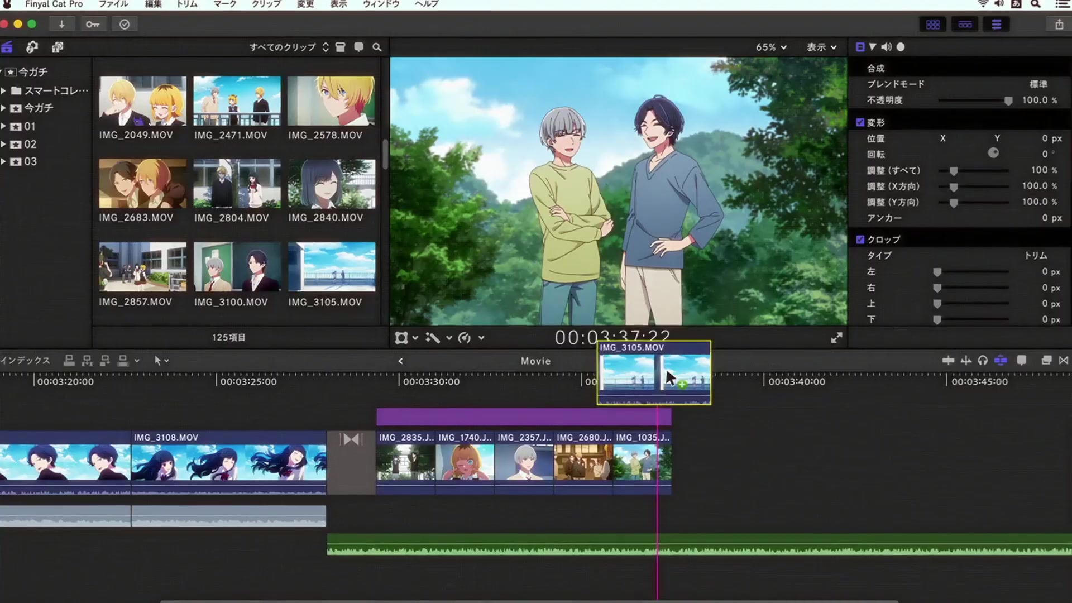Click the timeline history back arrow
Viewport: 1072px width, 603px height.
coord(400,361)
